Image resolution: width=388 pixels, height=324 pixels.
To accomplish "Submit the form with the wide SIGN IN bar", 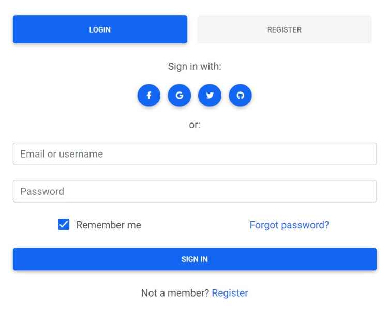I will (195, 259).
